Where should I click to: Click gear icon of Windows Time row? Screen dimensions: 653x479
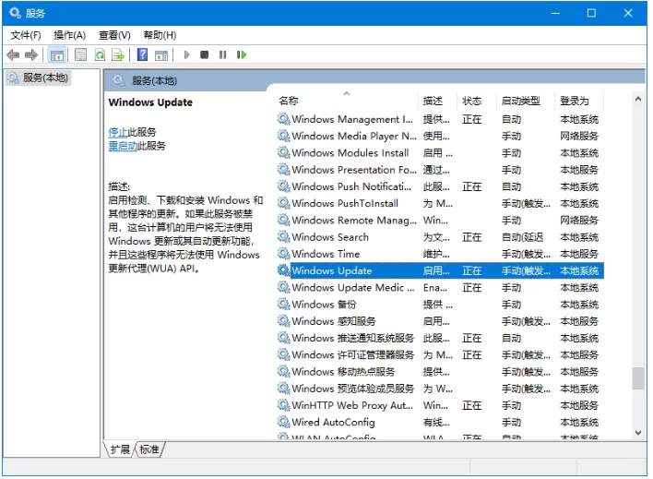tap(283, 254)
